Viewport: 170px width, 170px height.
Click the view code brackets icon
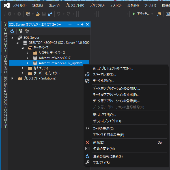(x=87, y=128)
